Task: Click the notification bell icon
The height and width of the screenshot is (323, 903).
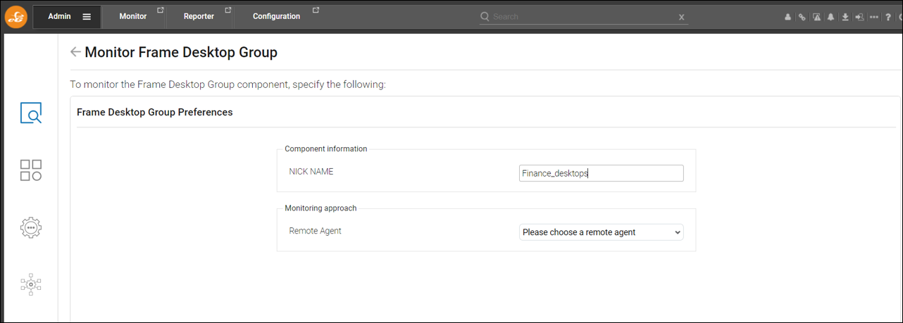Action: (x=831, y=17)
